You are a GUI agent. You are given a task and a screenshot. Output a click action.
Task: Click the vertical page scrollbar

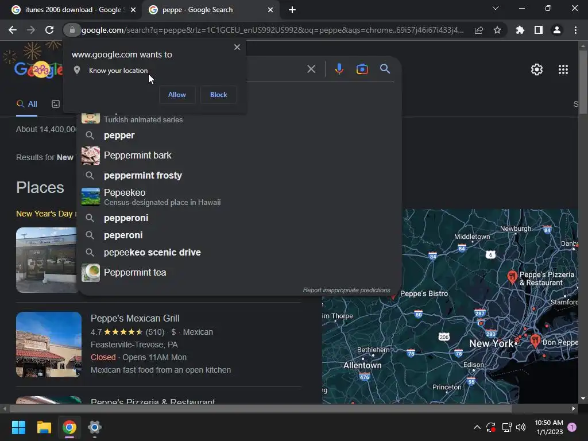tap(582, 82)
